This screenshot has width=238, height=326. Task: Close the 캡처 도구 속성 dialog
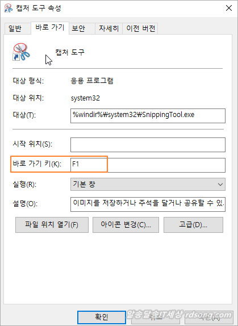coord(229,8)
